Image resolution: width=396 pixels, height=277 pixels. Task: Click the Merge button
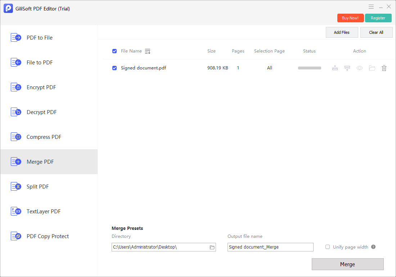[x=347, y=264]
